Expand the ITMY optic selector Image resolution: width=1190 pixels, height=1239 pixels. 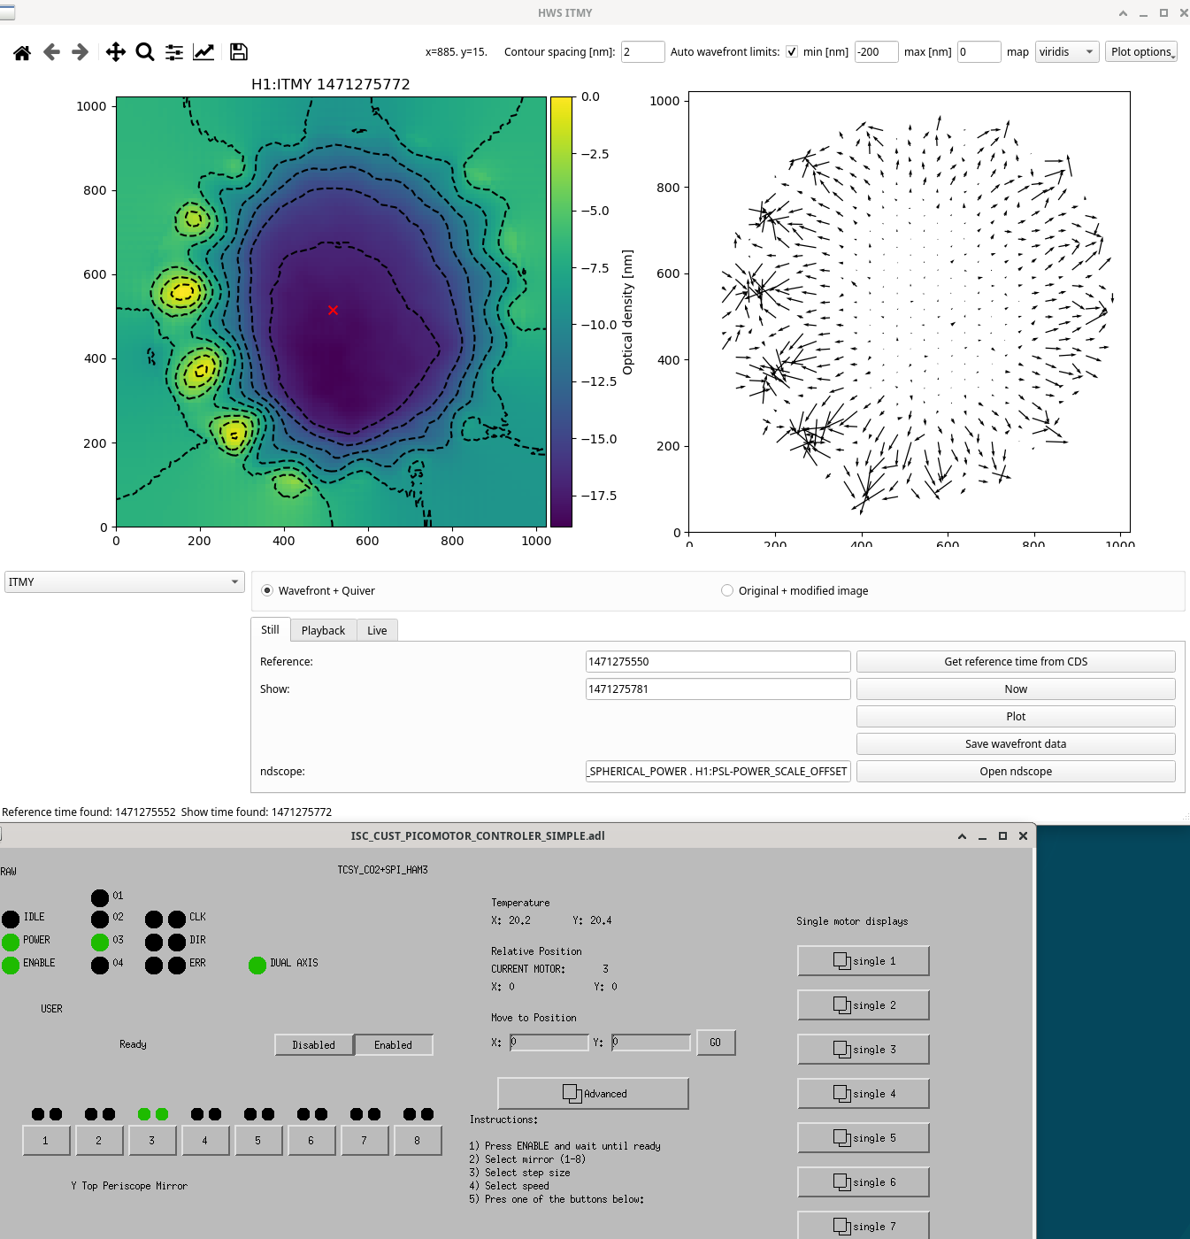(125, 581)
